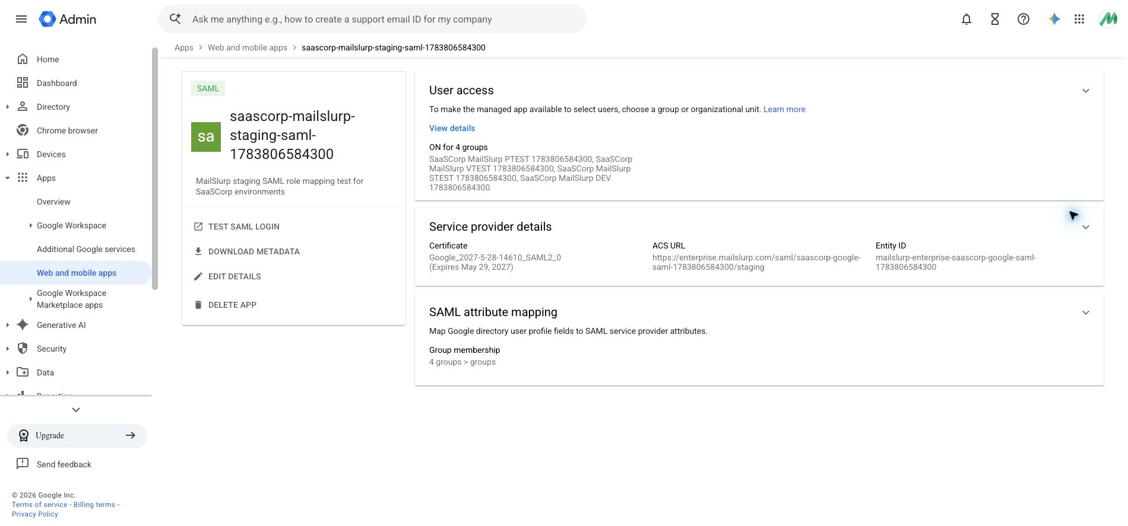Open the notifications bell
1128x526 pixels.
(967, 19)
